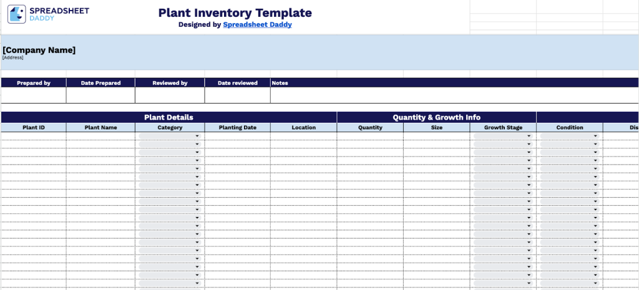
Task: Open the first row's Category dropdown arrow
Action: (x=197, y=136)
